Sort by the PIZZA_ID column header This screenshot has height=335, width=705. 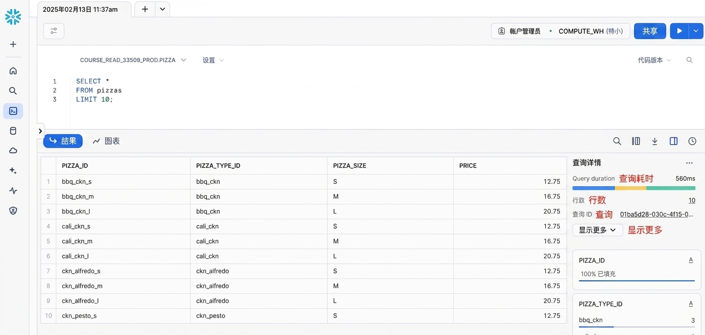pos(123,166)
